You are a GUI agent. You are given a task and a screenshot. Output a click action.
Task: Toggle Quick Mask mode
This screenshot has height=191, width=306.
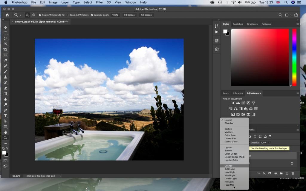coord(5,161)
